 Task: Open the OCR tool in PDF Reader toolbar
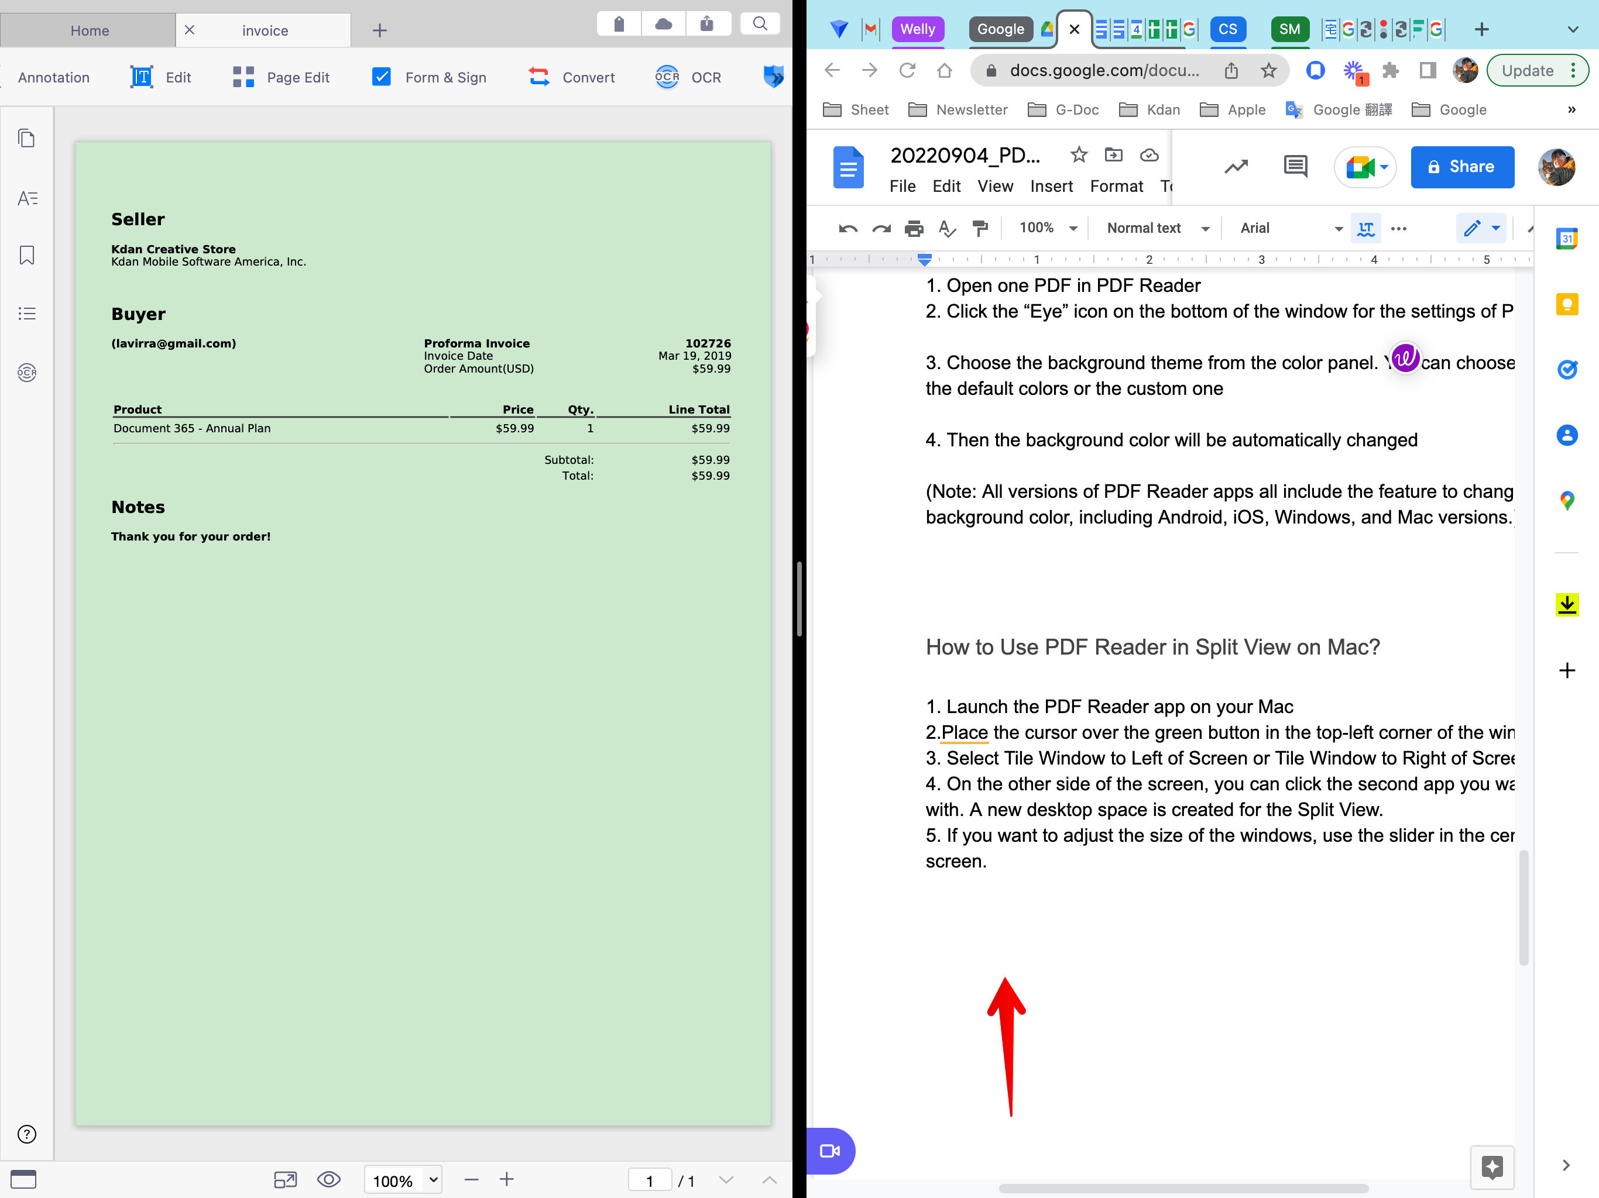(x=688, y=77)
